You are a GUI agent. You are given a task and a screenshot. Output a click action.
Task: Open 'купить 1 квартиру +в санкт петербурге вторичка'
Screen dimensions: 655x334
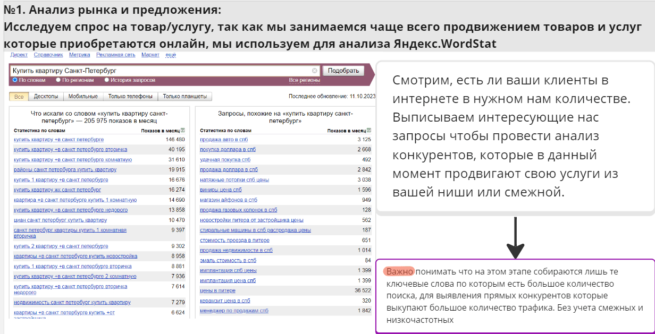click(73, 266)
